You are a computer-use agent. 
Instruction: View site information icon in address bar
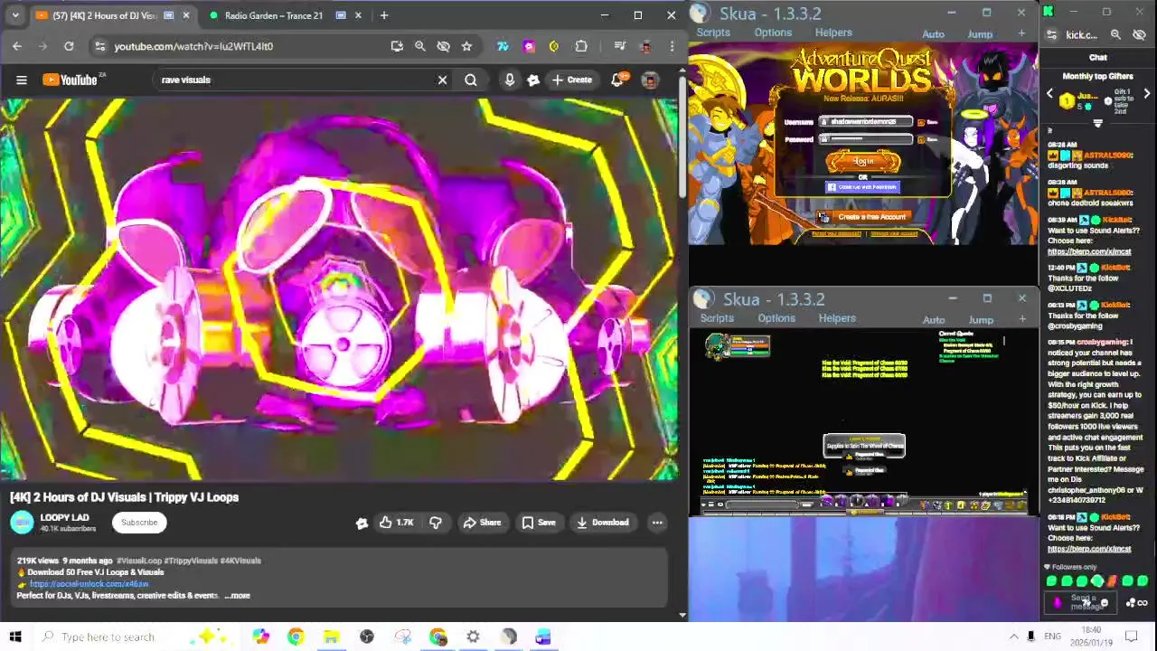tap(100, 46)
